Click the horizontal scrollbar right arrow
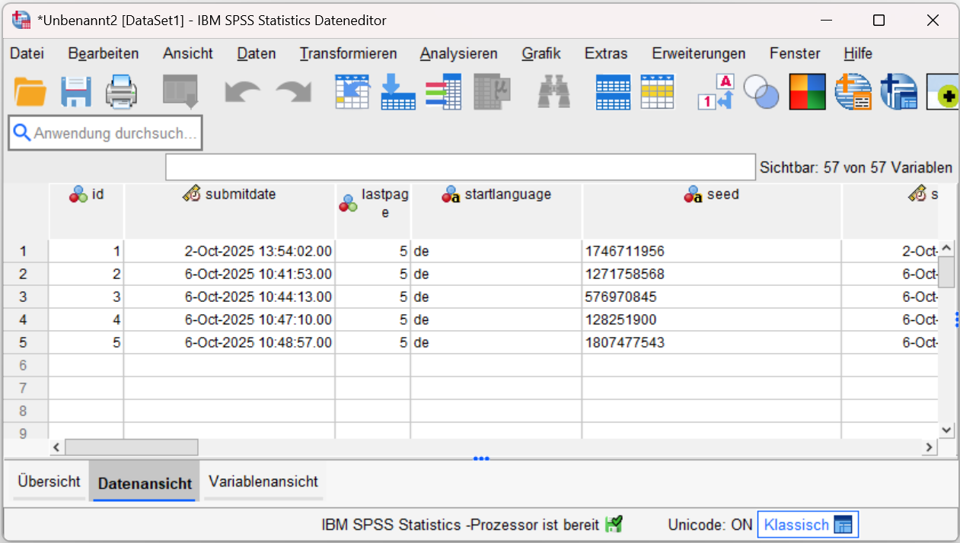960x543 pixels. pyautogui.click(x=928, y=447)
